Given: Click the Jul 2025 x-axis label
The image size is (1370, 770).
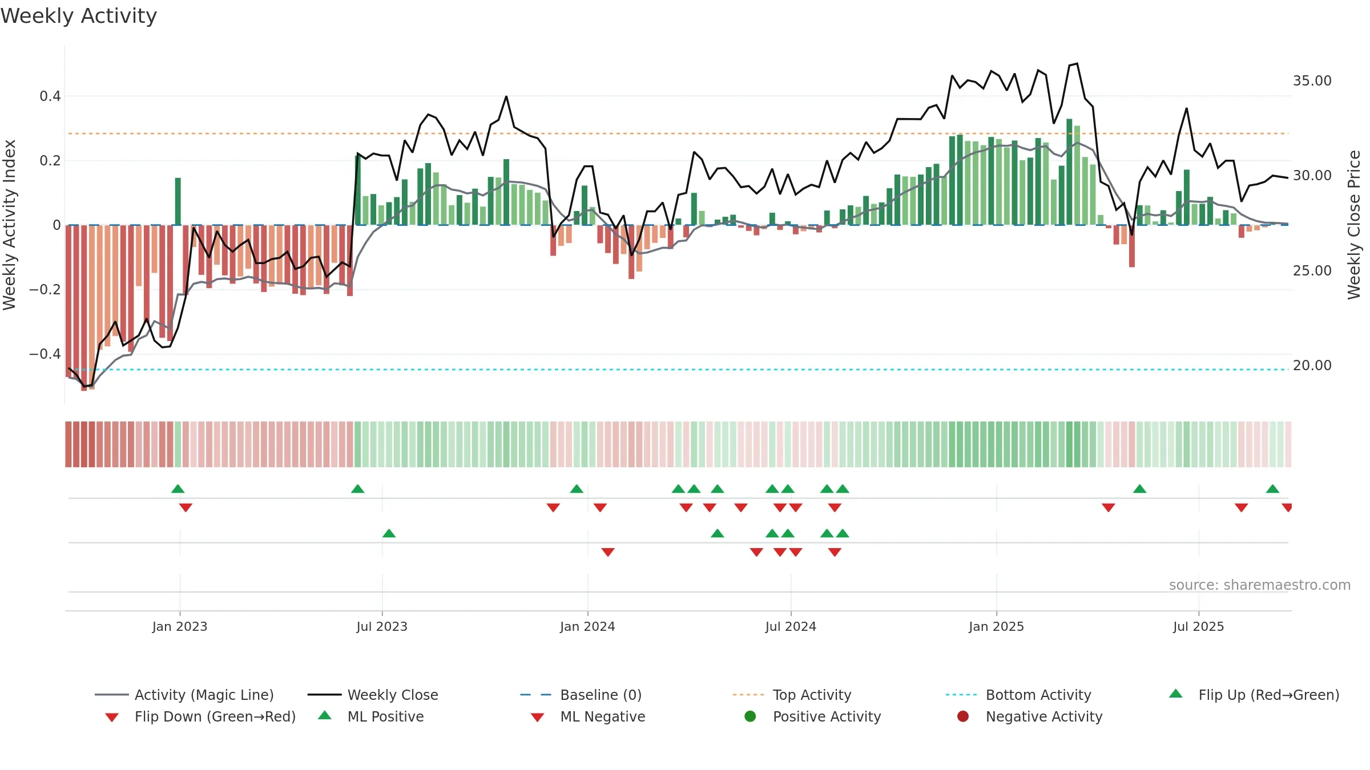Looking at the screenshot, I should [x=1199, y=627].
